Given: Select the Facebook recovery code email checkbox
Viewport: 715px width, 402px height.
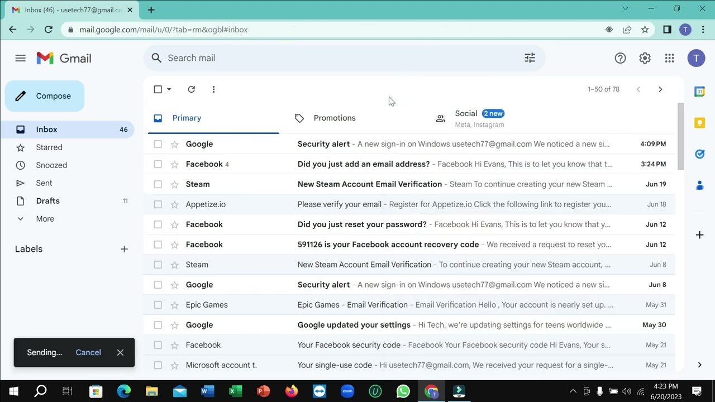Looking at the screenshot, I should [158, 245].
